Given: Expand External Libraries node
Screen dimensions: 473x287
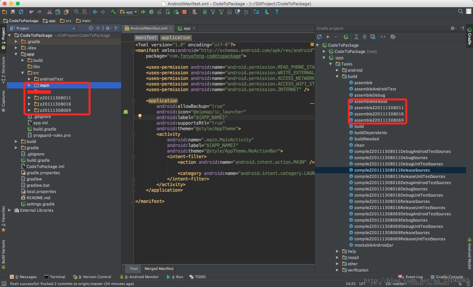Looking at the screenshot, I should tap(9, 210).
